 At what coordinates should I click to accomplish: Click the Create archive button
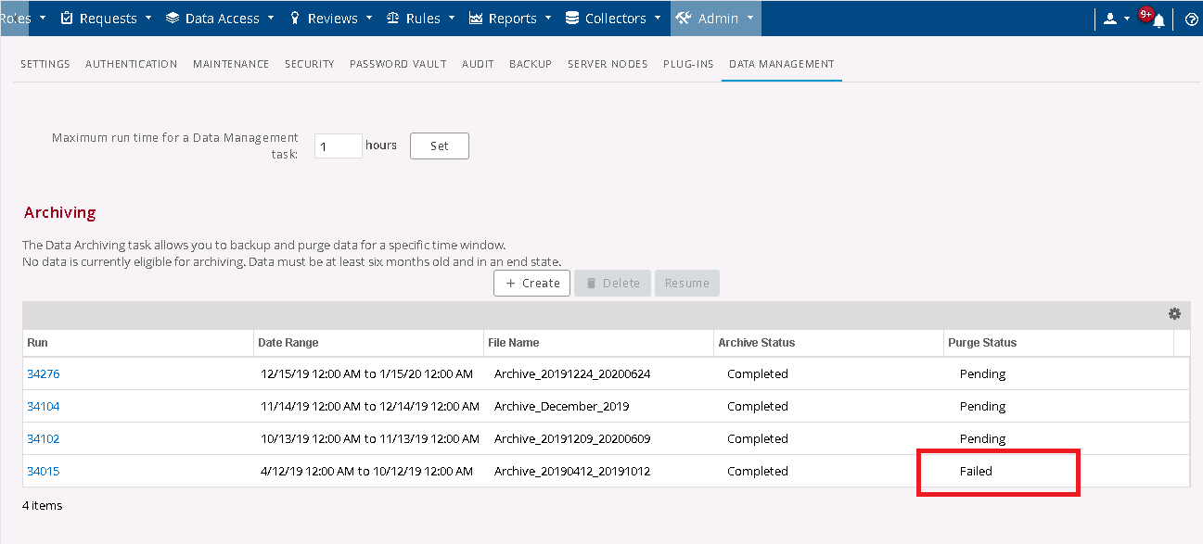coord(531,284)
